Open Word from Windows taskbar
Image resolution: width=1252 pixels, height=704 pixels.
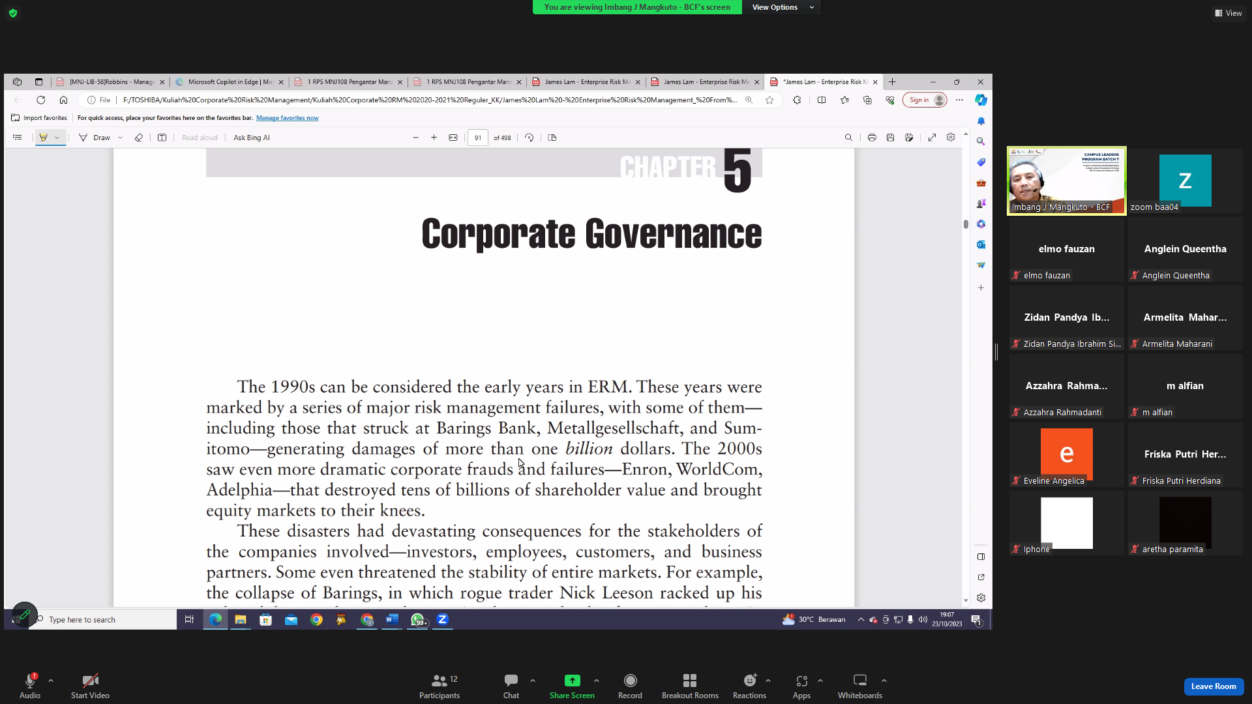coord(391,619)
